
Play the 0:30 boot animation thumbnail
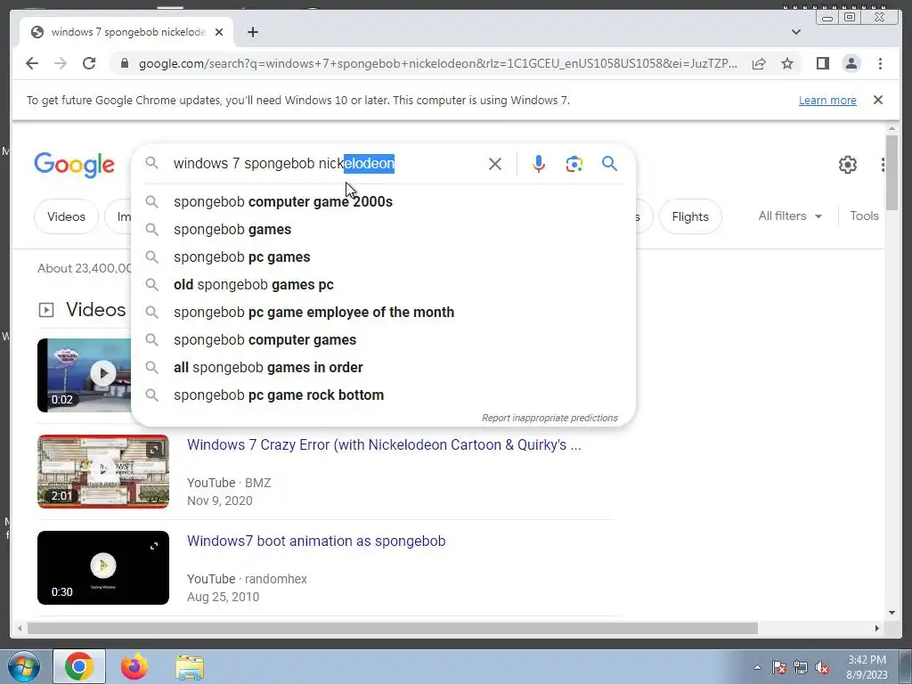pos(103,567)
